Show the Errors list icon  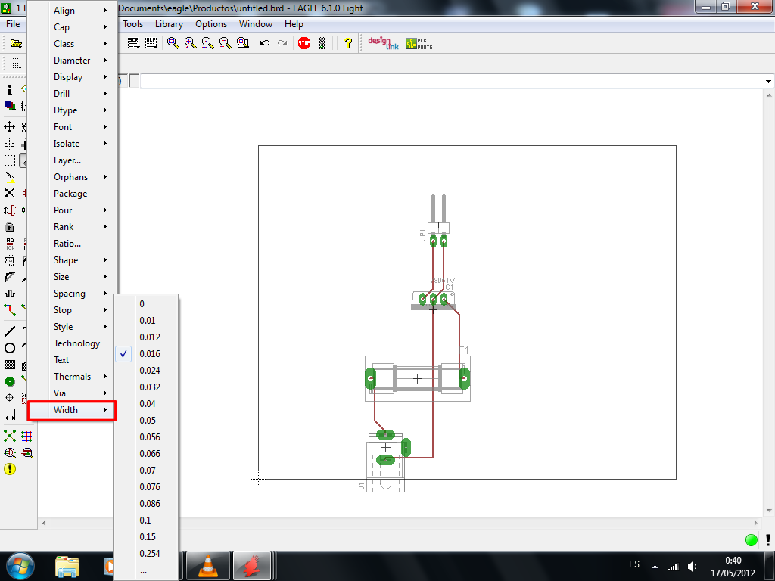point(9,469)
